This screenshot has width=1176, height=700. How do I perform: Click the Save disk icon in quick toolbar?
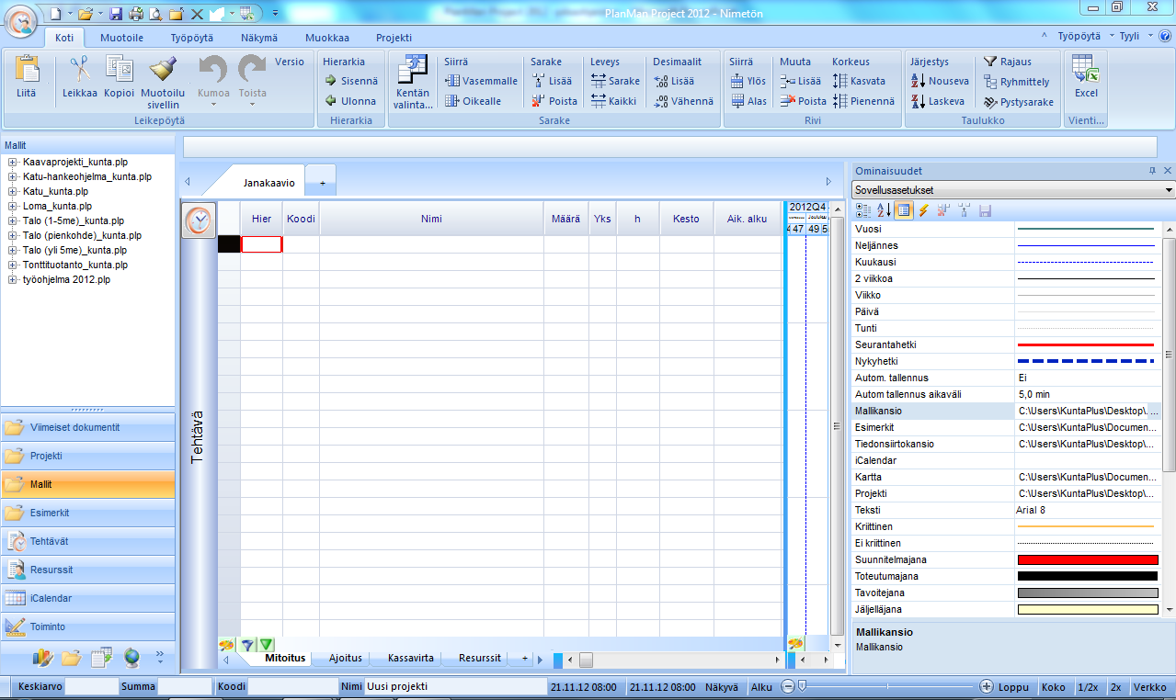pos(116,14)
